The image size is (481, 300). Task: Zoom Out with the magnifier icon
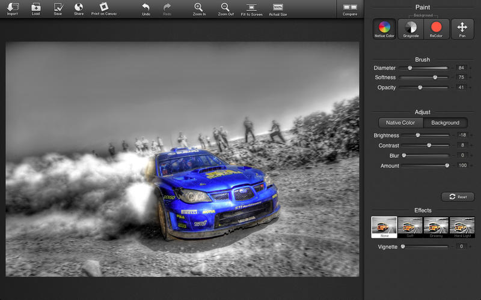click(226, 9)
